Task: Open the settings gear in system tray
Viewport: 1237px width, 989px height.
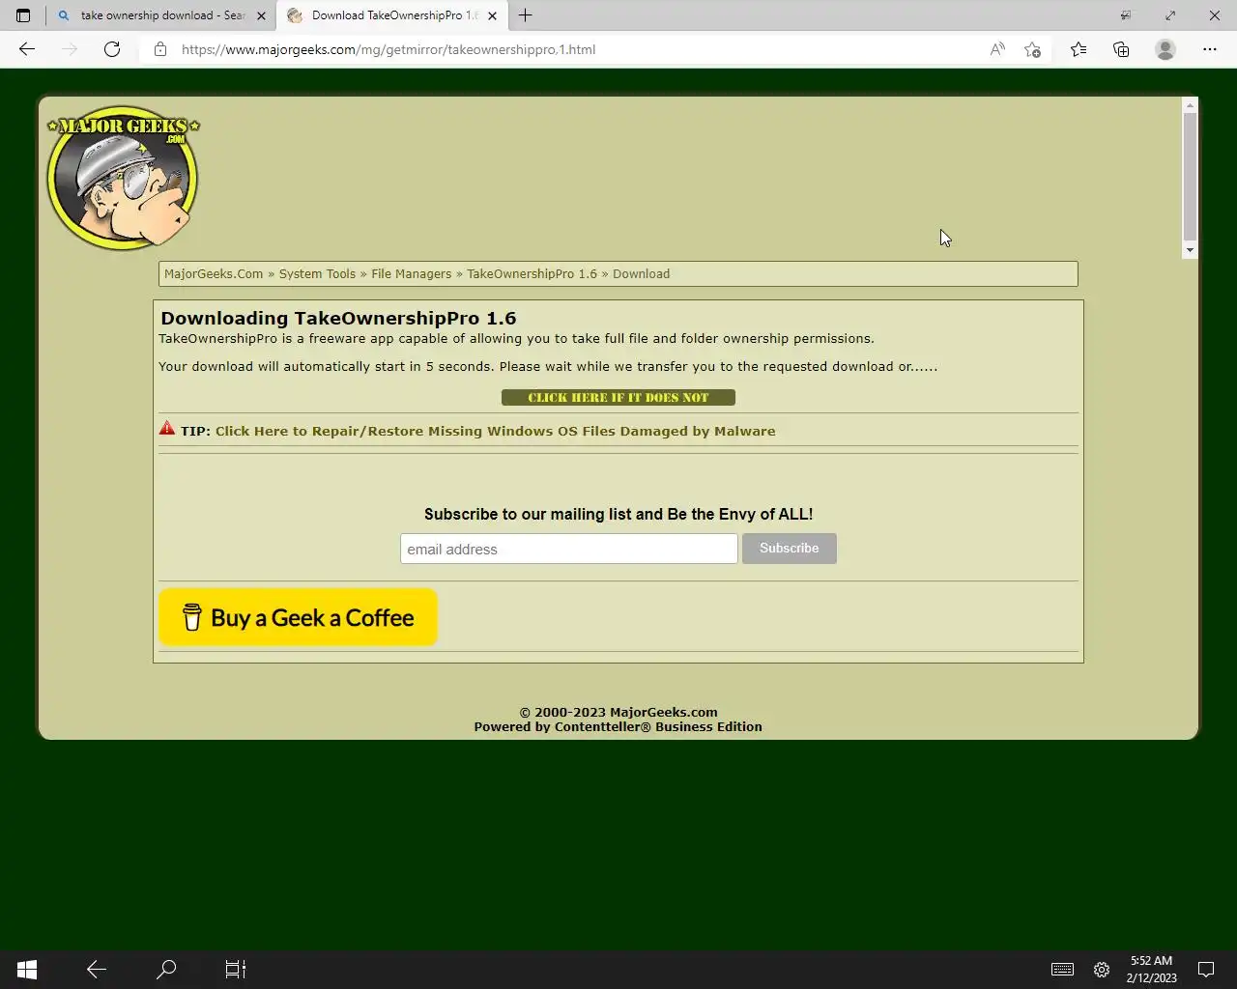Action: 1102,969
